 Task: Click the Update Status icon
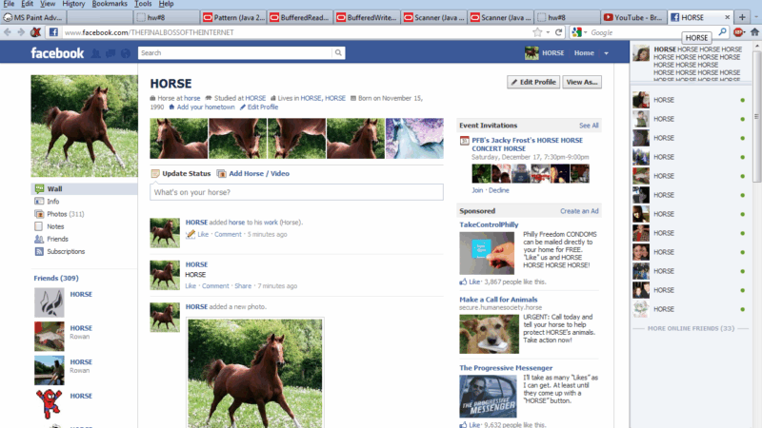[155, 174]
